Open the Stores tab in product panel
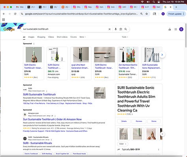This screenshot has width=187, height=157. tap(154, 121)
